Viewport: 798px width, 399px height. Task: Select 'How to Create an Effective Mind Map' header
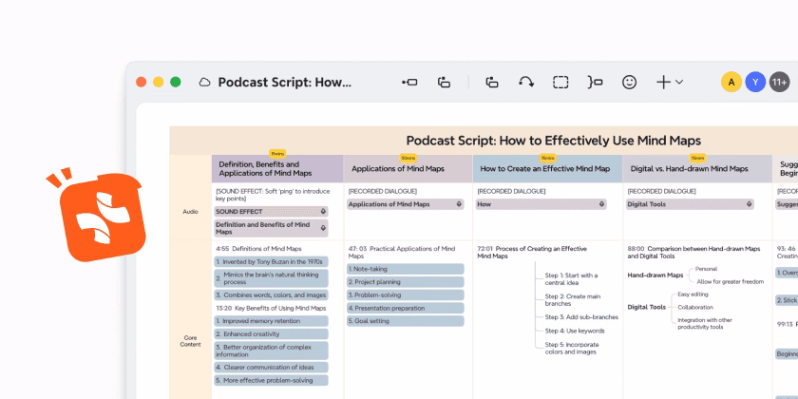point(545,168)
